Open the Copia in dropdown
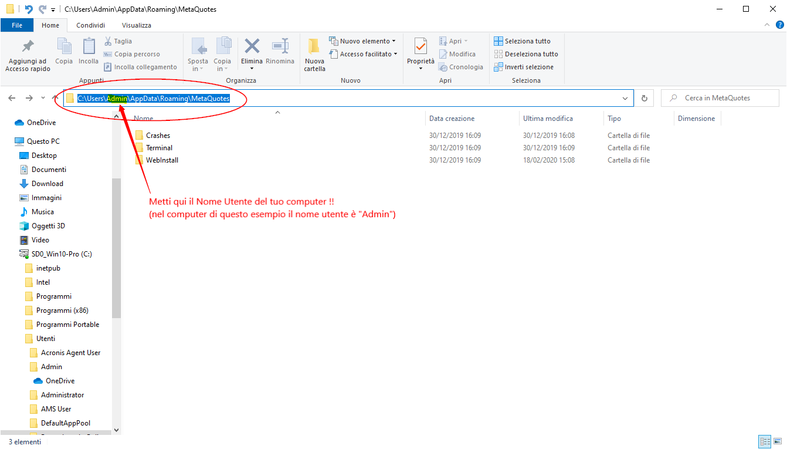 coord(222,55)
